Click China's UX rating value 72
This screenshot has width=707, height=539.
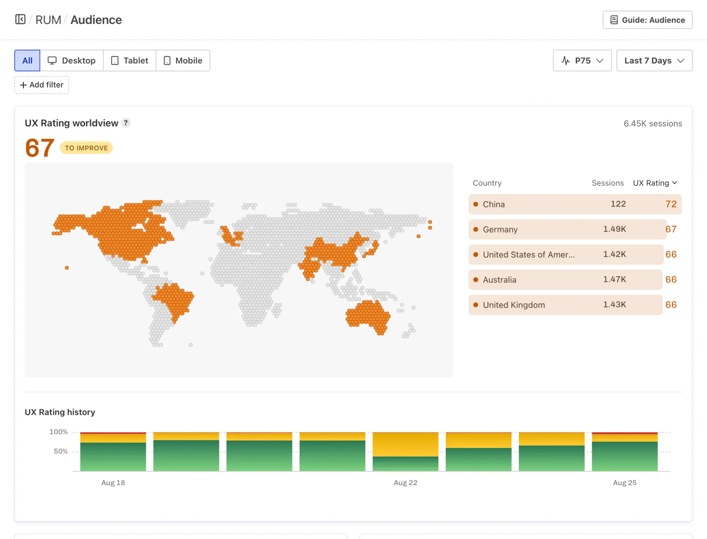point(671,204)
